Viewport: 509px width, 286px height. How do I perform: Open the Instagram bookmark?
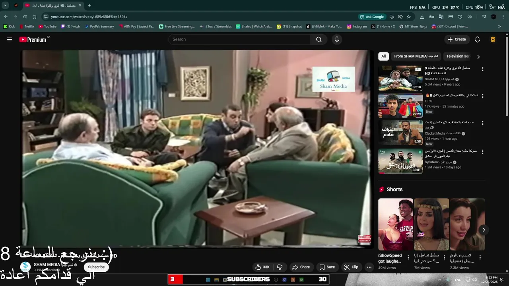point(357,27)
